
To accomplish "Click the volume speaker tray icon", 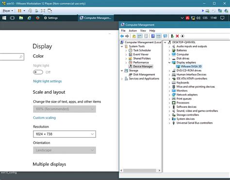I will [x=198, y=18].
